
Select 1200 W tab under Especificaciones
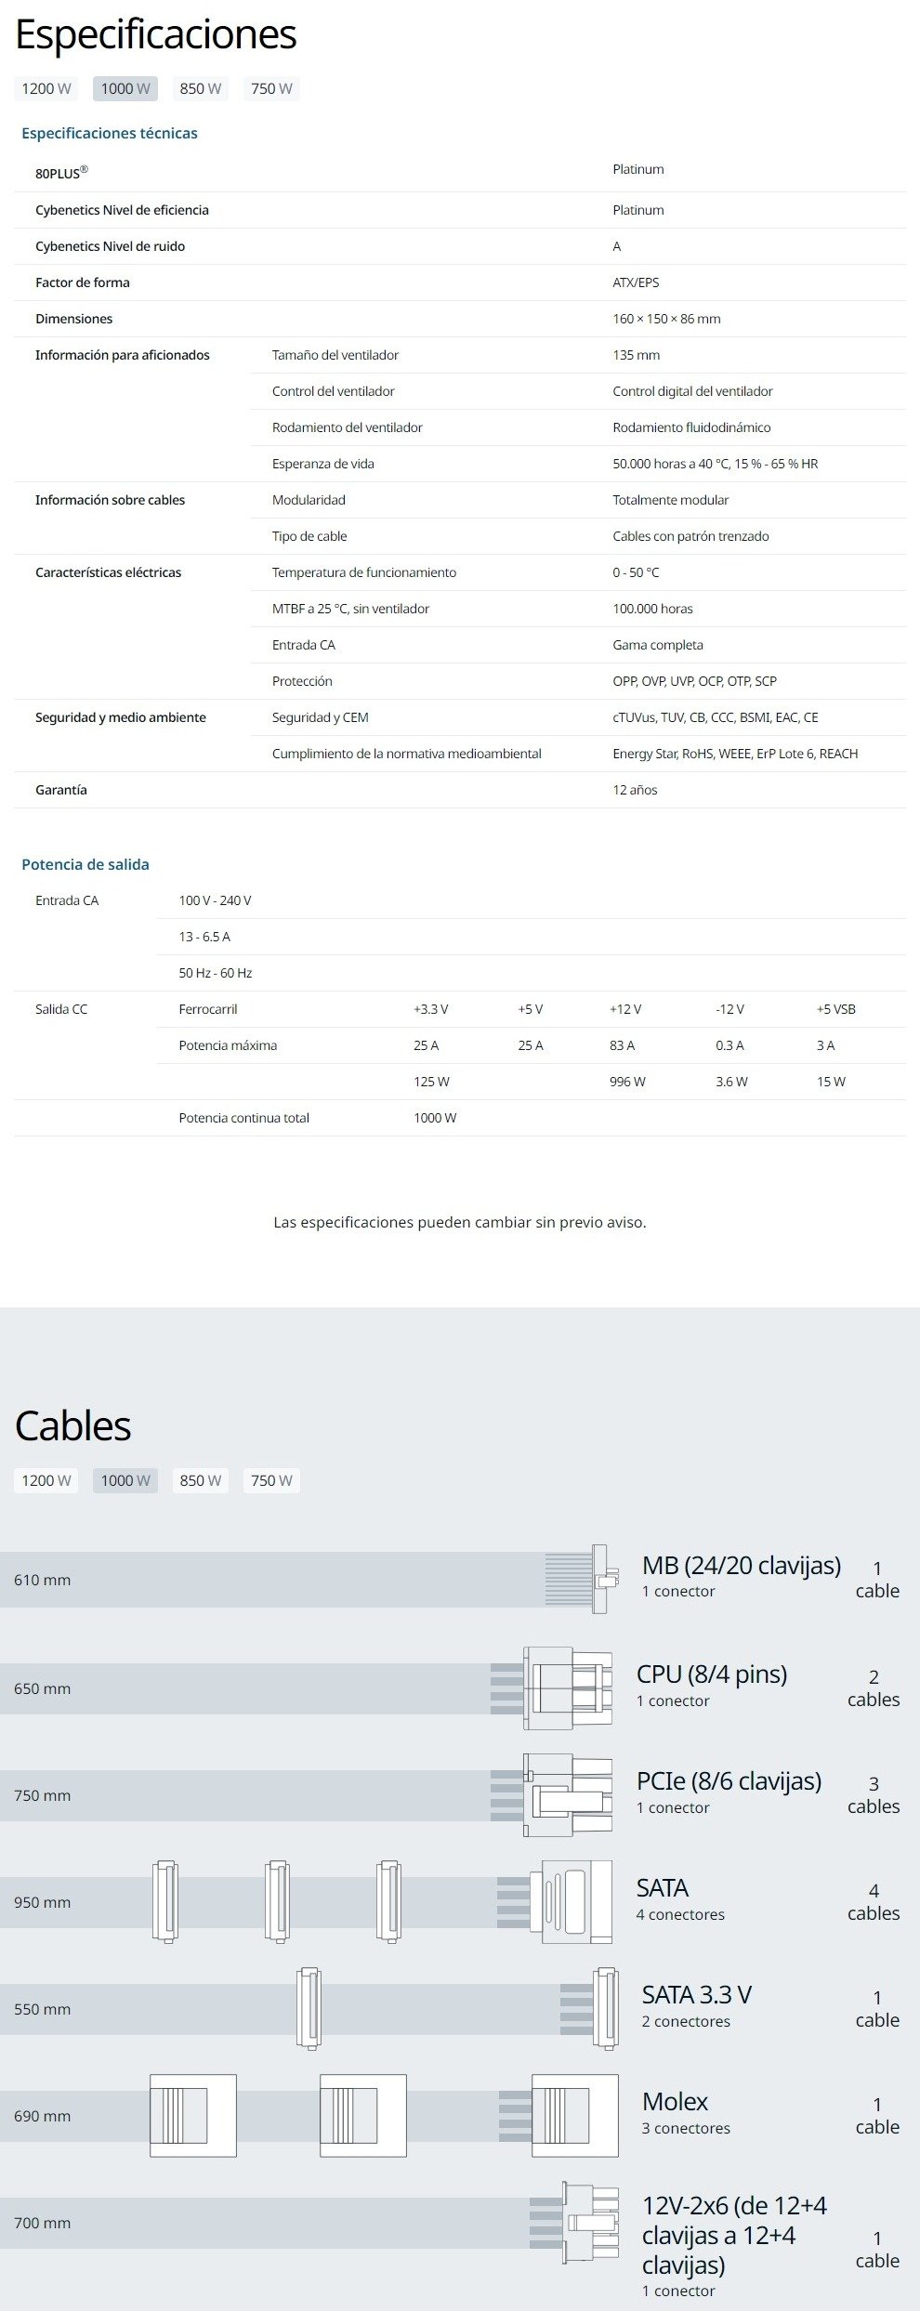(x=46, y=88)
